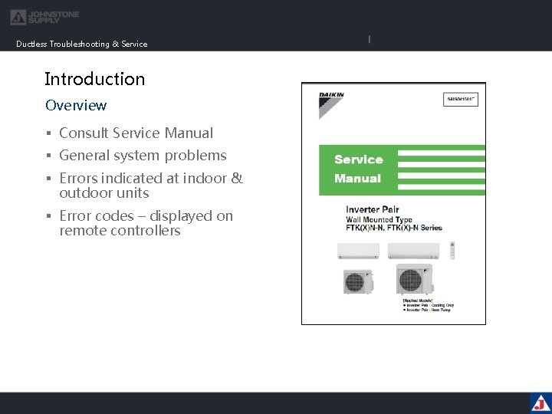Open the Daikin Service Manual cover image
The image size is (552, 414).
coord(393,203)
